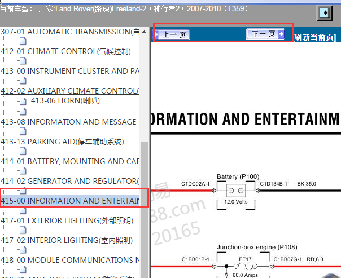The image size is (341, 278).
Task: Click the C1BB07G-1 connector label
Action: pyautogui.click(x=287, y=259)
